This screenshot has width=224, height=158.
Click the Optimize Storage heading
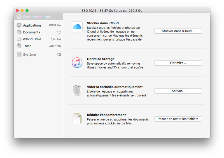tap(101, 59)
